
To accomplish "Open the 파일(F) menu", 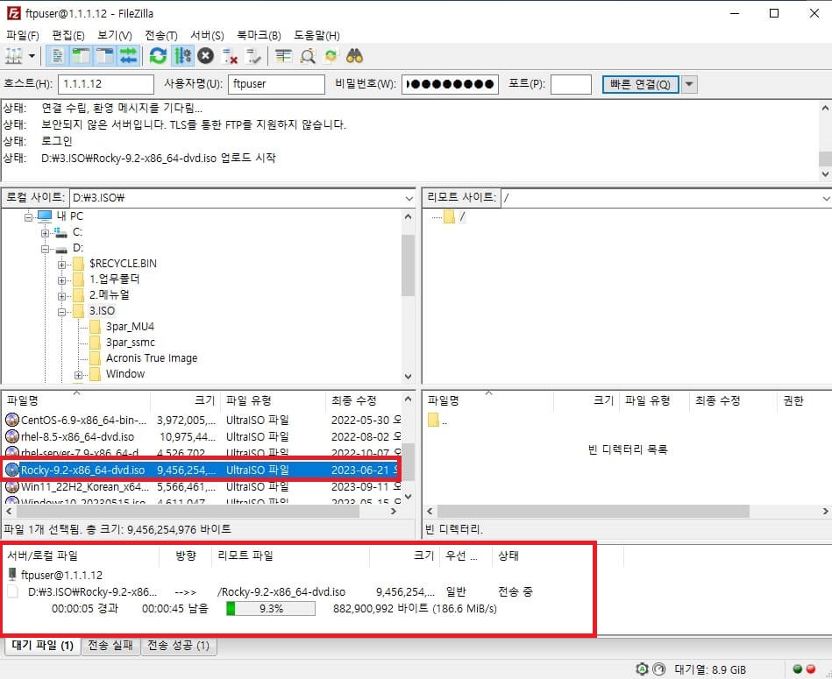I will pos(22,36).
